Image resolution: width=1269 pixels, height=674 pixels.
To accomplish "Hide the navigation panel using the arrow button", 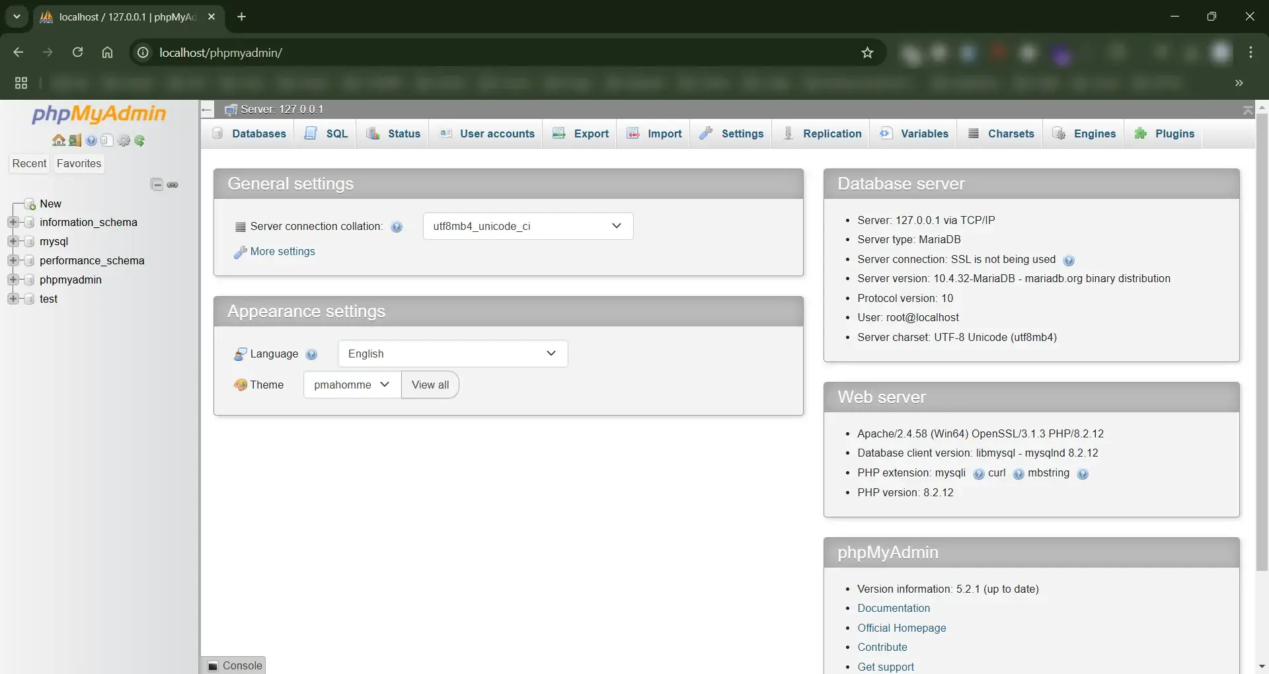I will [x=207, y=110].
